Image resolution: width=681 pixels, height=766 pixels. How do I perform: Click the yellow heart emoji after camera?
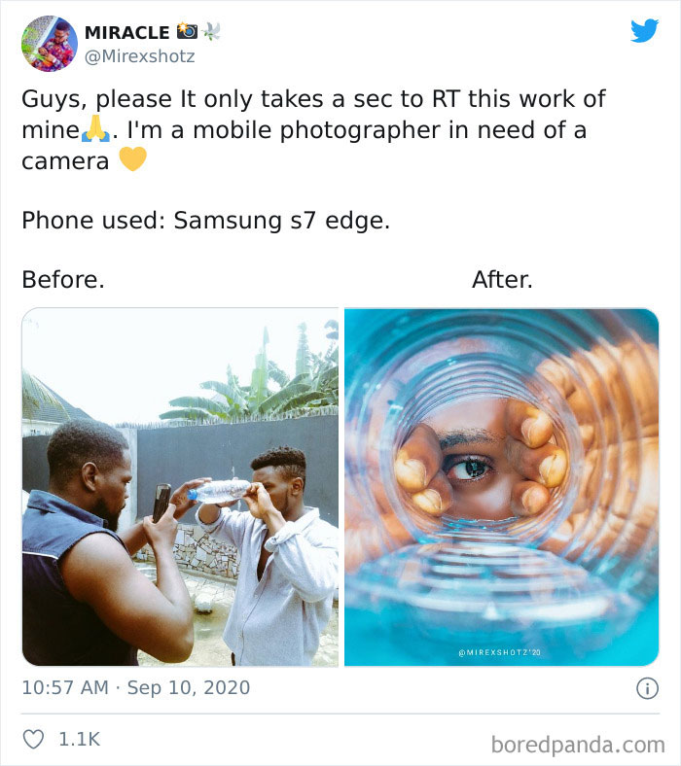(132, 159)
